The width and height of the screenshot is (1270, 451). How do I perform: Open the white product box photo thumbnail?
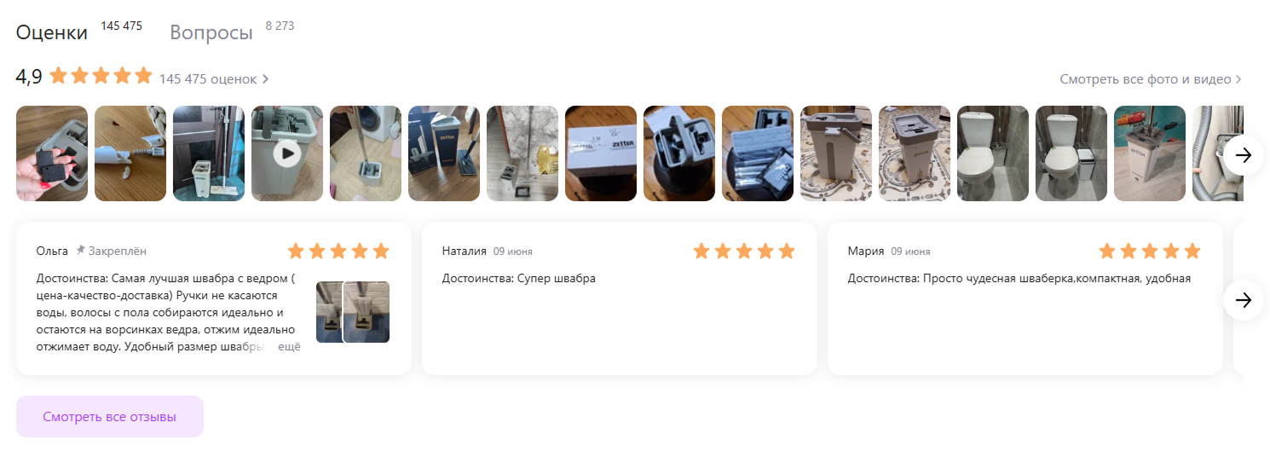point(601,153)
